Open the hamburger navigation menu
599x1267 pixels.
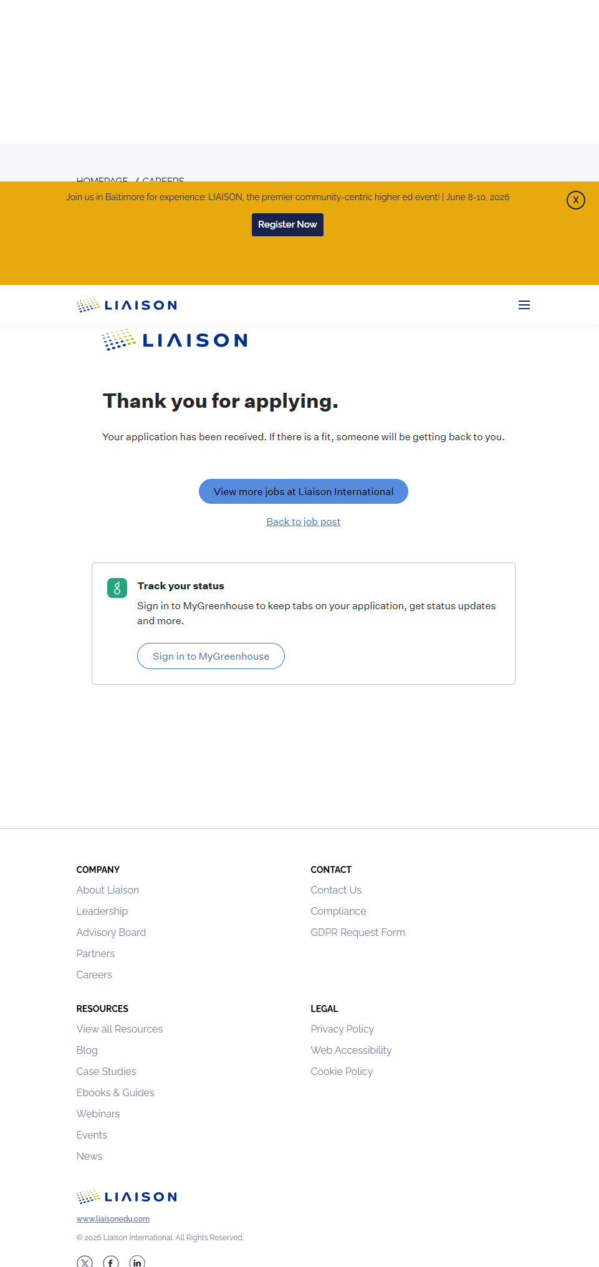click(524, 305)
